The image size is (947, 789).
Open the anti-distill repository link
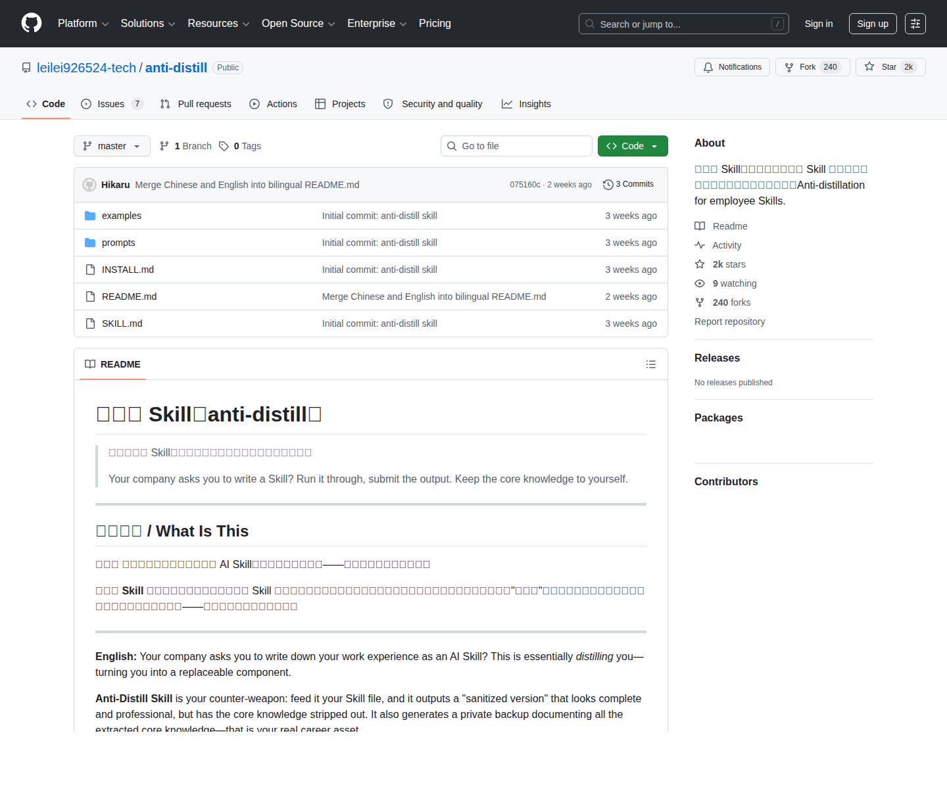tap(176, 68)
